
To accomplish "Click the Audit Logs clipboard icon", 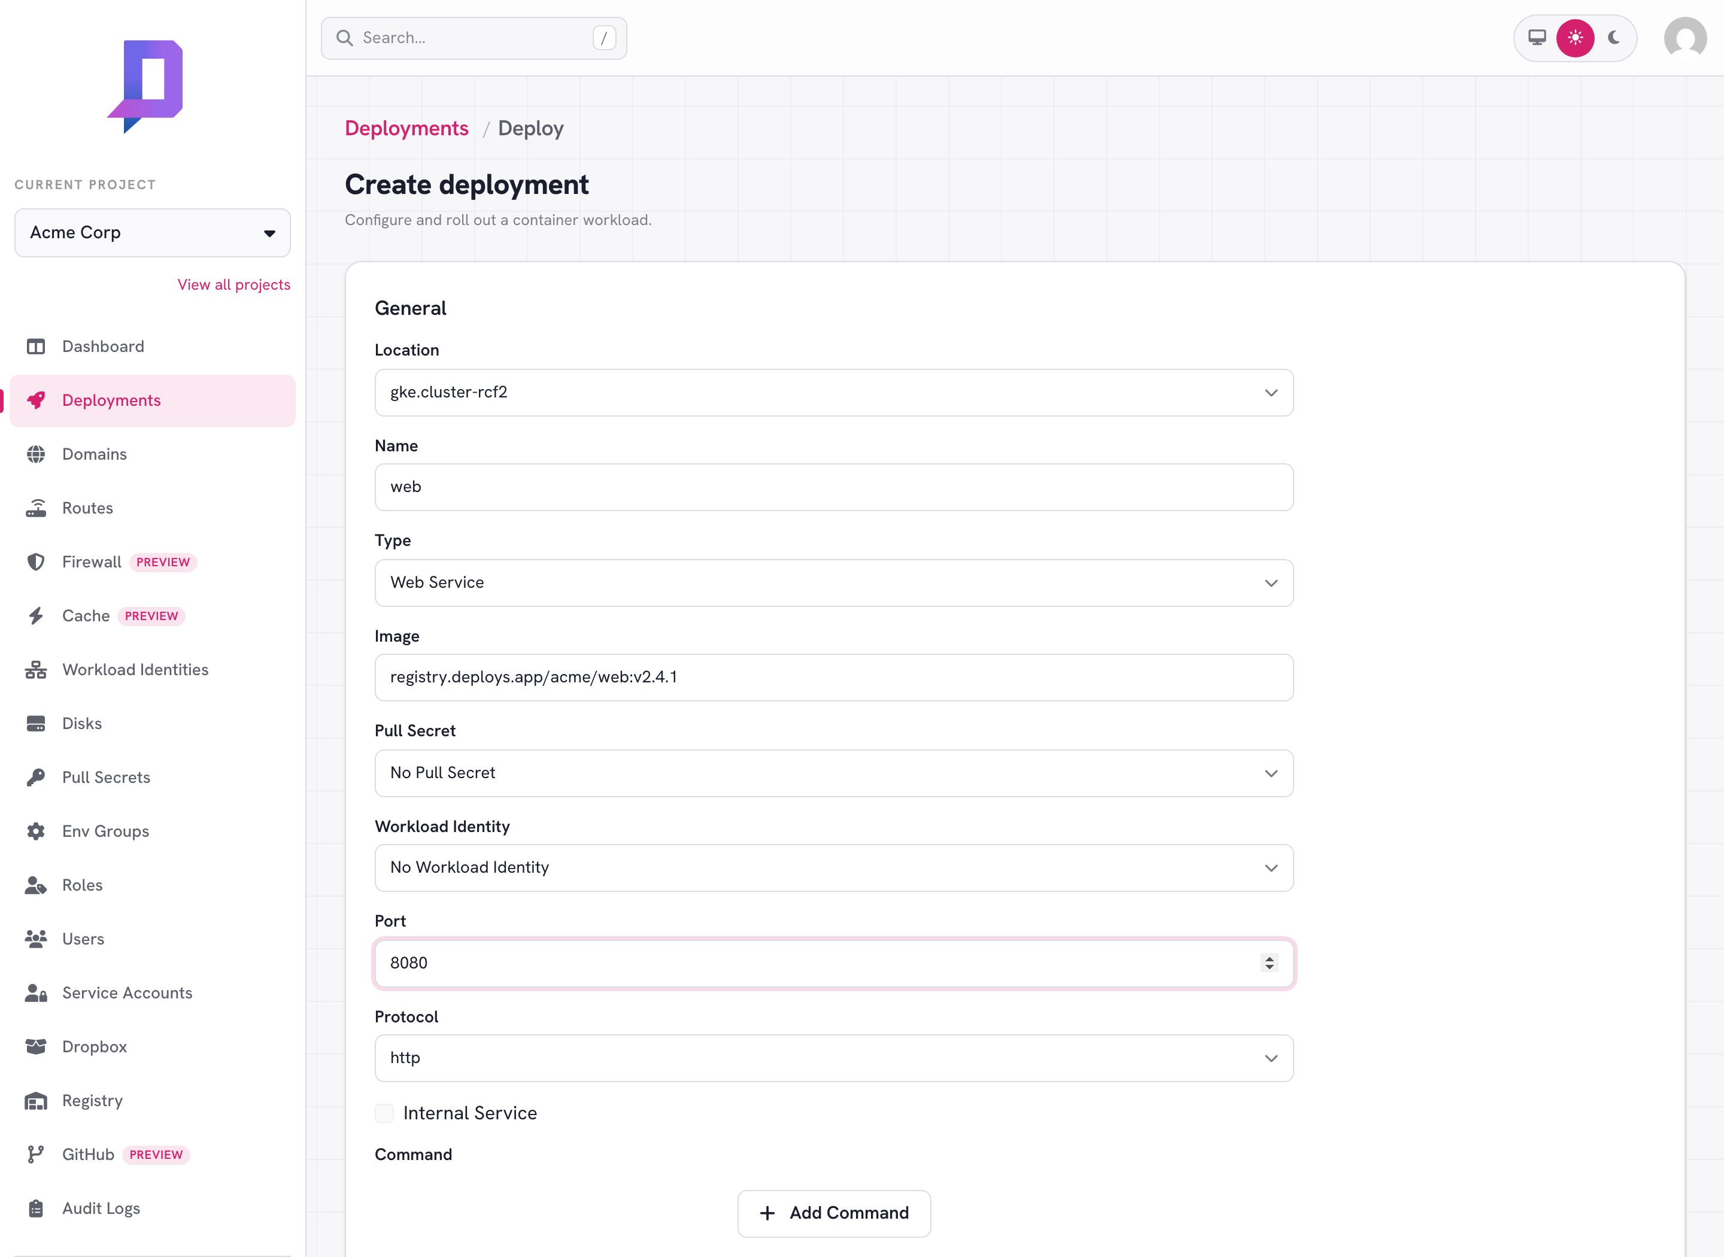I will 36,1209.
